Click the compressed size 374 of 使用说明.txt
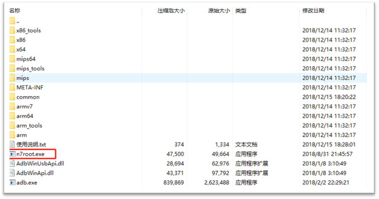Screen dimensions: 379x199 point(179,145)
